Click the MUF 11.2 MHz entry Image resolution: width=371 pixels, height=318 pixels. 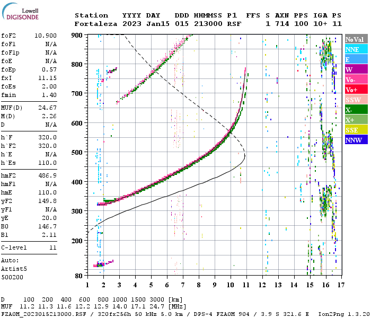coord(27,307)
